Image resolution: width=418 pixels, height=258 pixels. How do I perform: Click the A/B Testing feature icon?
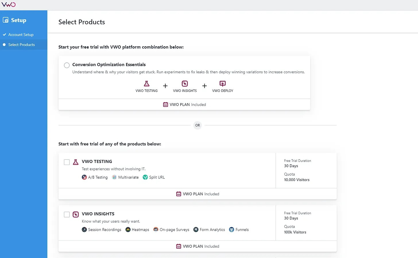click(x=84, y=177)
